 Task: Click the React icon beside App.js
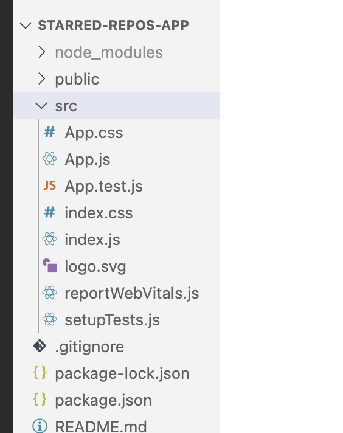pyautogui.click(x=50, y=159)
